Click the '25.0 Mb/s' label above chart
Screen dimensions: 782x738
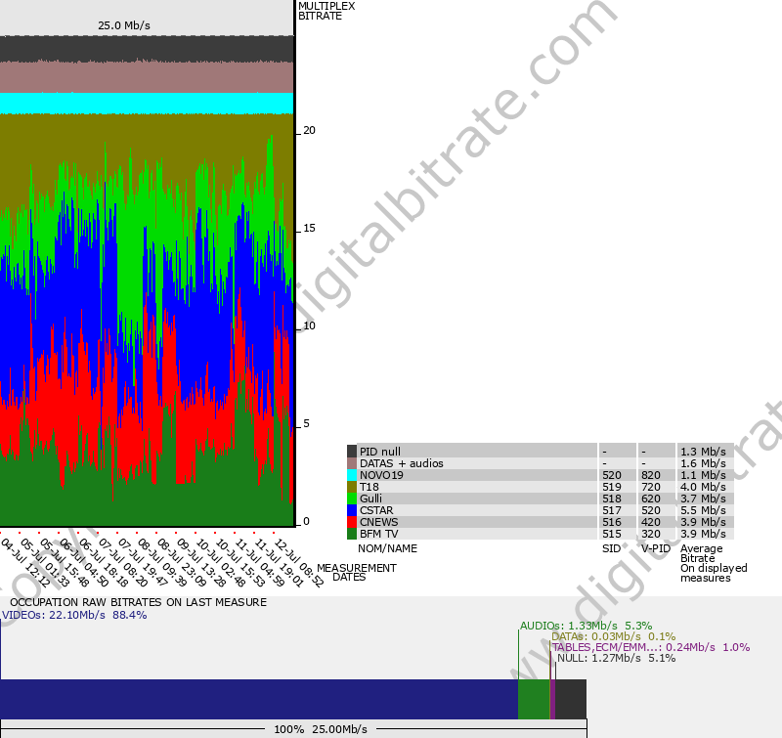[124, 25]
